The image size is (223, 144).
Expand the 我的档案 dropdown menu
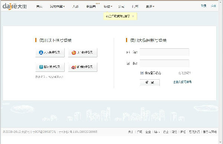[x=57, y=6]
